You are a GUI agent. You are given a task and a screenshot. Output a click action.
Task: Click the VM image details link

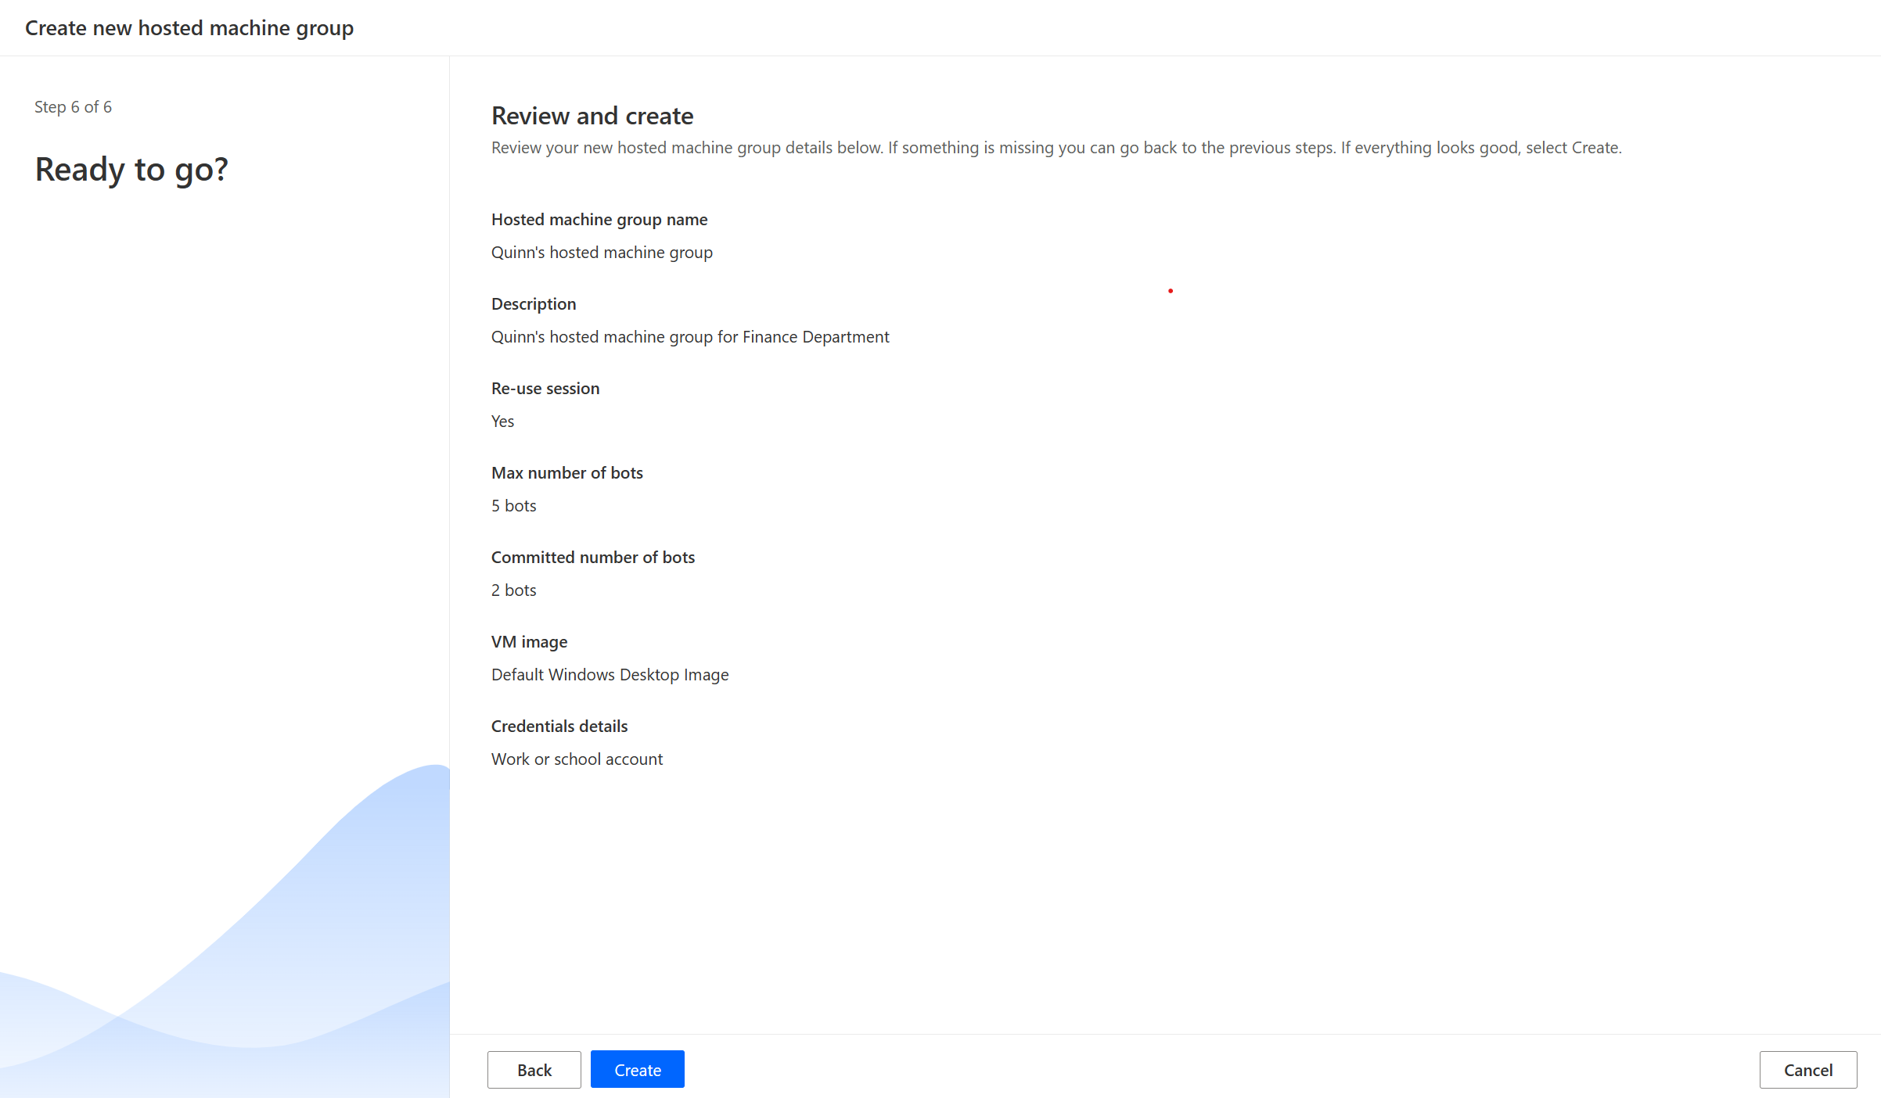coord(610,674)
